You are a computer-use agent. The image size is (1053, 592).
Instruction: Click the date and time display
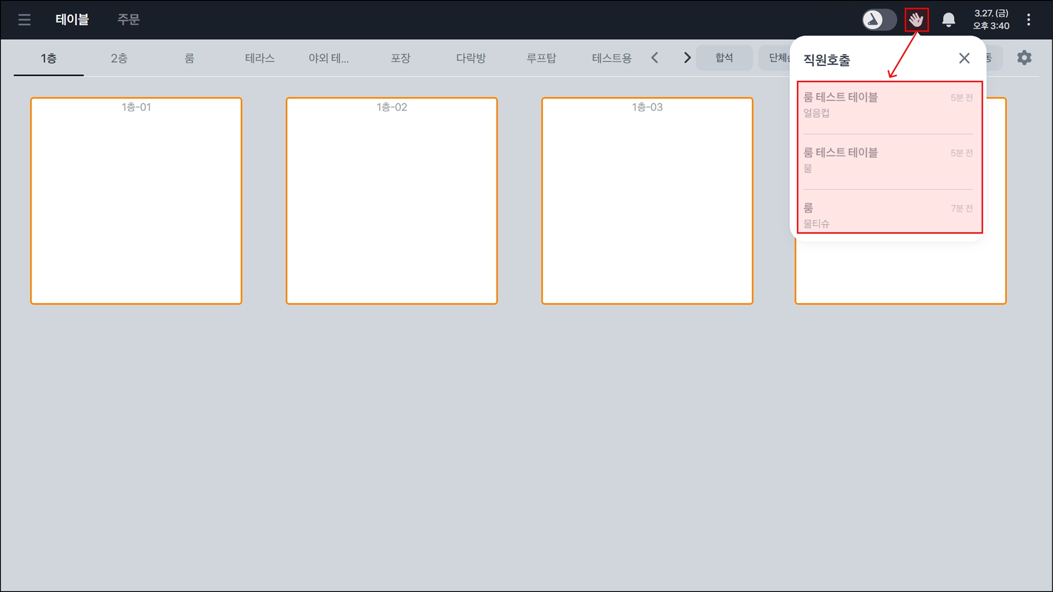tap(991, 20)
